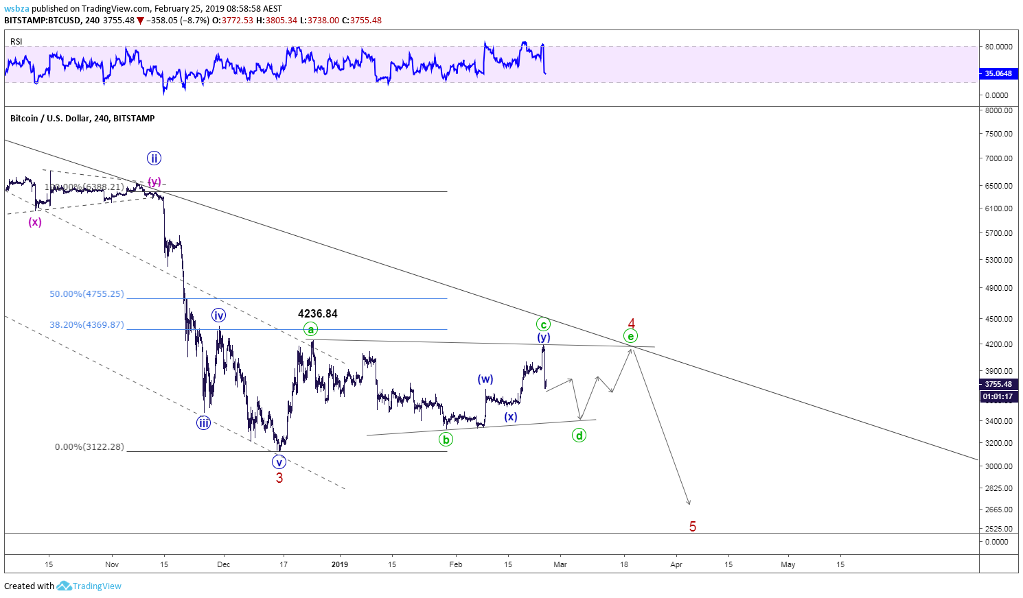Image resolution: width=1023 pixels, height=598 pixels.
Task: Open the wsbza author profile link
Action: 16,8
